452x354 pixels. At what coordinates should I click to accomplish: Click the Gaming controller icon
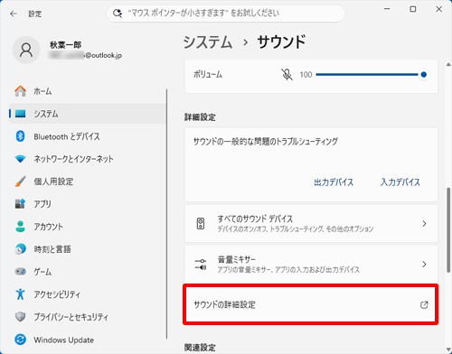(x=21, y=272)
